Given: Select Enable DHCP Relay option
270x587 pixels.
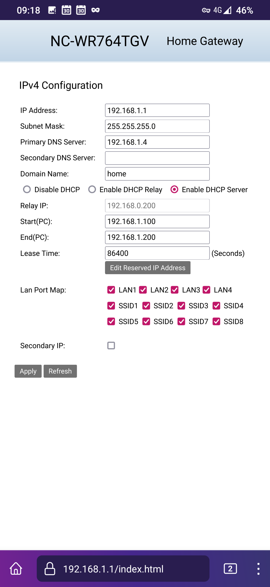Looking at the screenshot, I should tap(92, 189).
